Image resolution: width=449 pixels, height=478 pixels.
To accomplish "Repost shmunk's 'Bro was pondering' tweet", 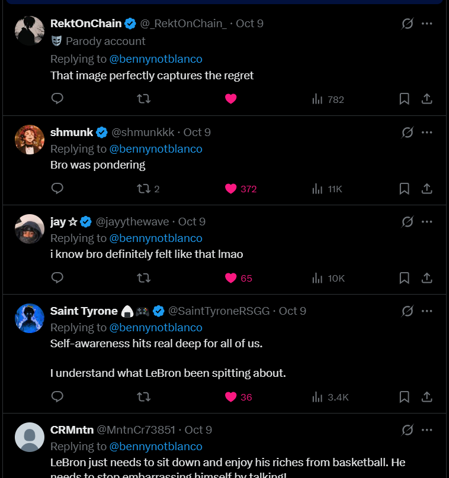I will point(143,189).
